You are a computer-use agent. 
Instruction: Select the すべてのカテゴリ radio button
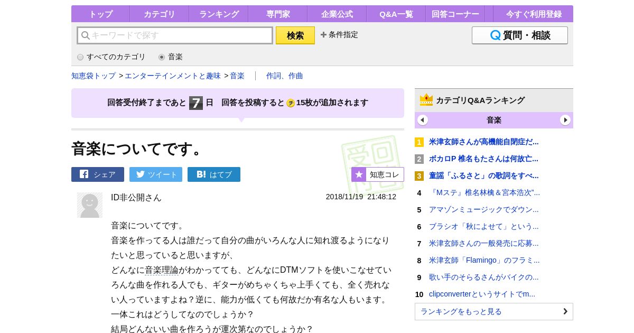80,57
